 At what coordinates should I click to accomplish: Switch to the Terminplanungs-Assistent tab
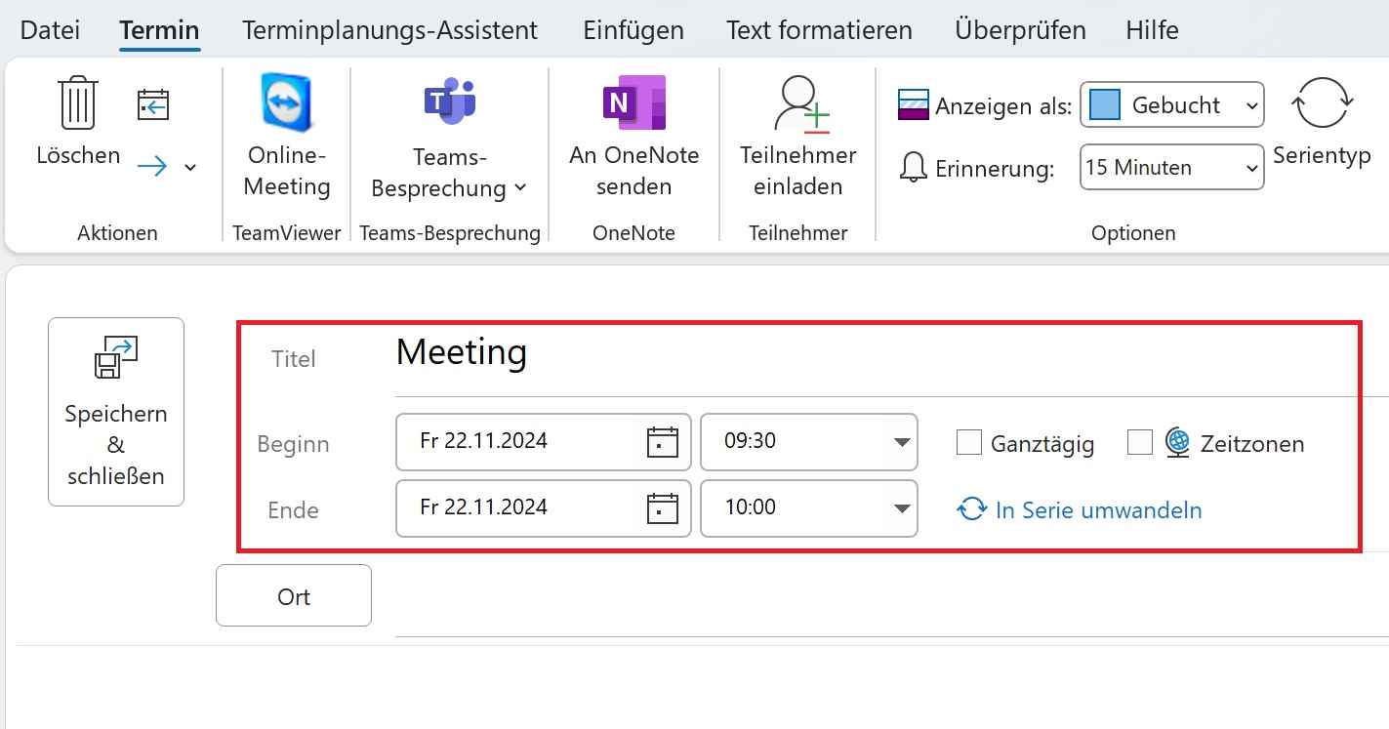click(x=388, y=29)
